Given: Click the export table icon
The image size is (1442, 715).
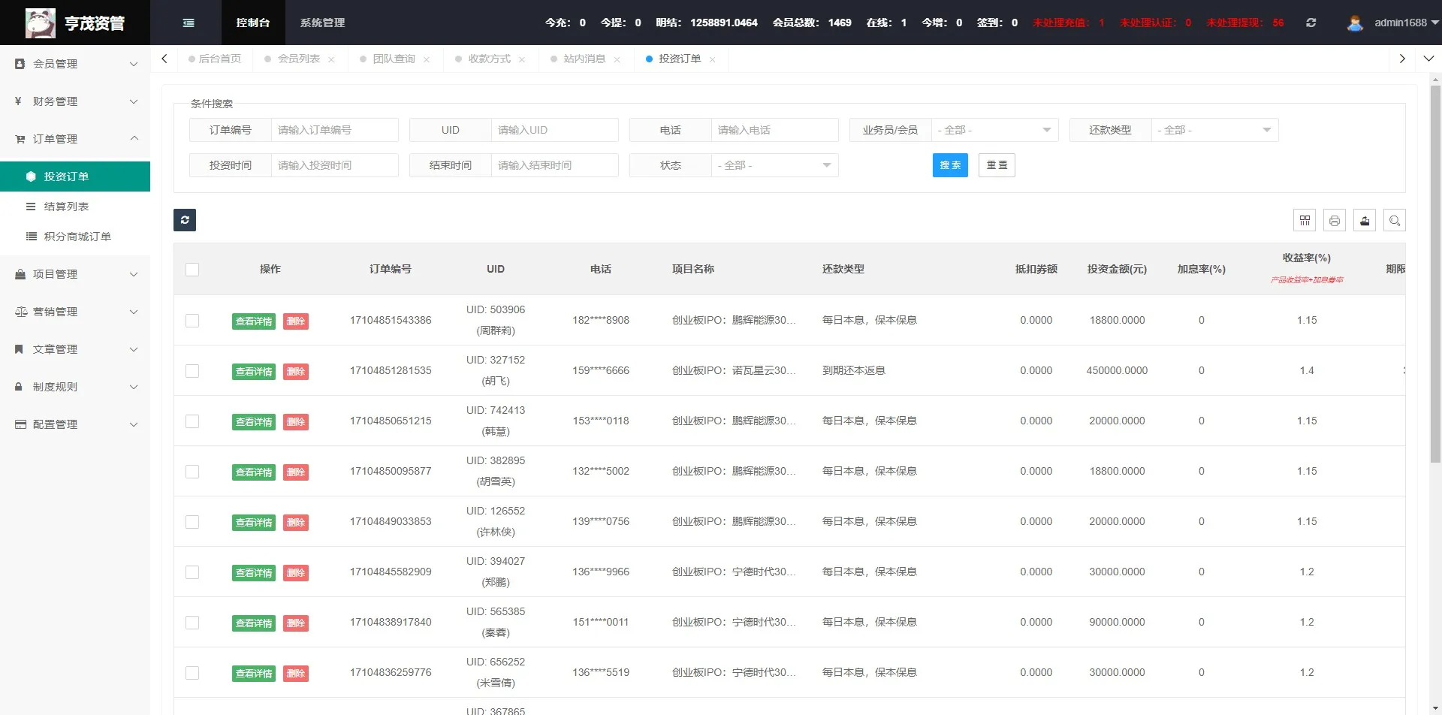Looking at the screenshot, I should pos(1365,220).
